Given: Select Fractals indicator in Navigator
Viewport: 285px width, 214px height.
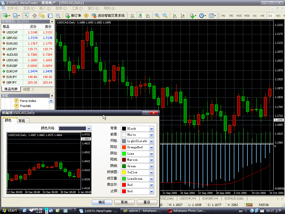Looking at the screenshot, I should click(25, 106).
